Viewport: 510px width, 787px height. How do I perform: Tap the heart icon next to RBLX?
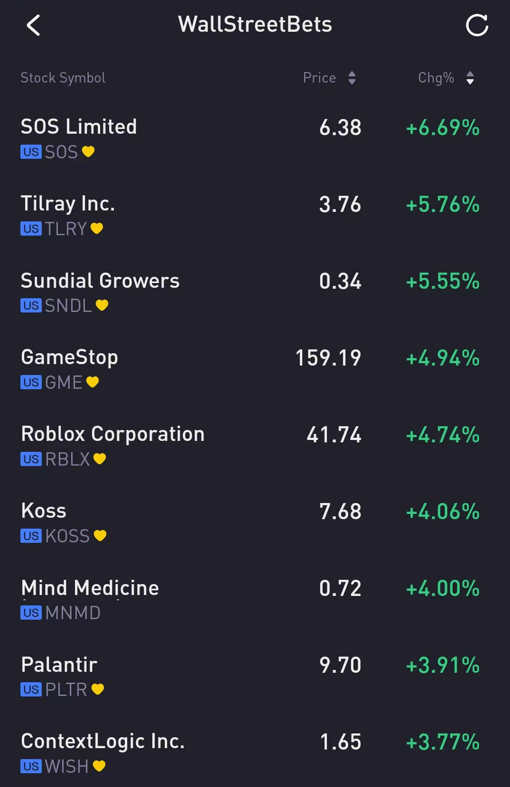(x=100, y=459)
